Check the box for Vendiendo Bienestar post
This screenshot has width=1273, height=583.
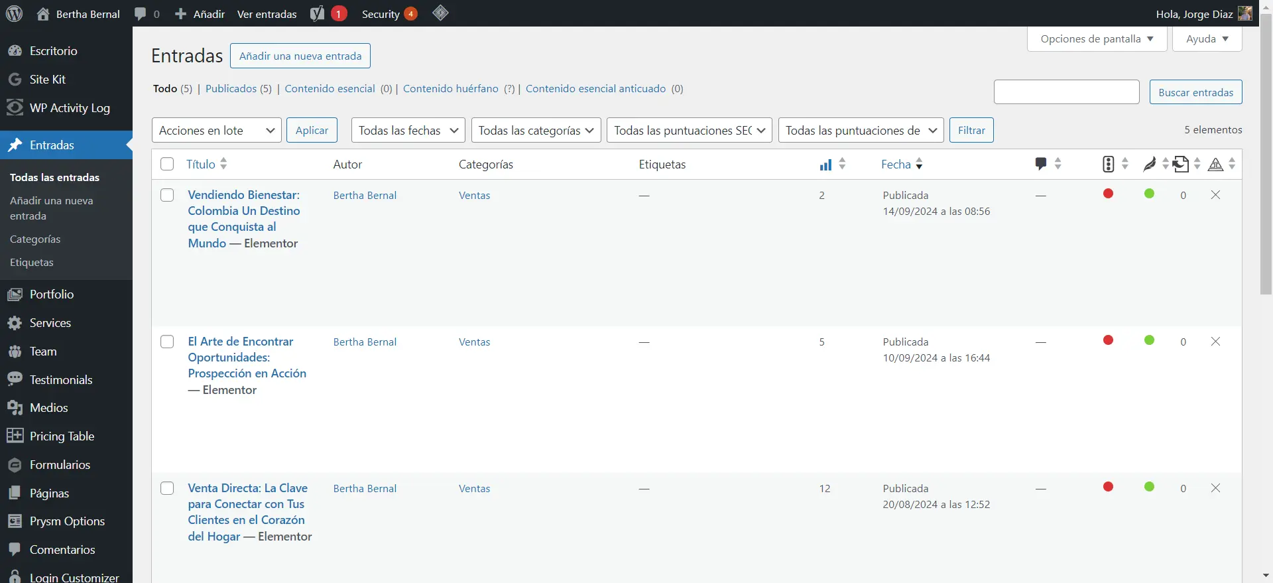(x=167, y=195)
